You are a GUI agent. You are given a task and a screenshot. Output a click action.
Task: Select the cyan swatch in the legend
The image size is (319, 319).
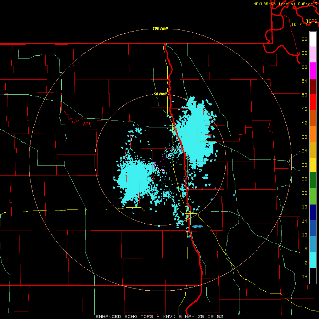pyautogui.click(x=313, y=260)
